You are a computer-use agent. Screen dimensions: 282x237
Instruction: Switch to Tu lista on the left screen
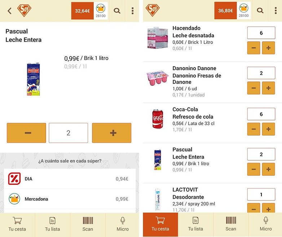point(52,224)
